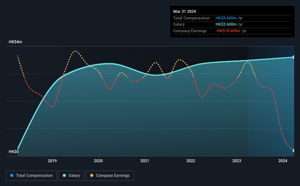
Task: Click the red -HK$18.609m earnings value
Action: click(228, 31)
